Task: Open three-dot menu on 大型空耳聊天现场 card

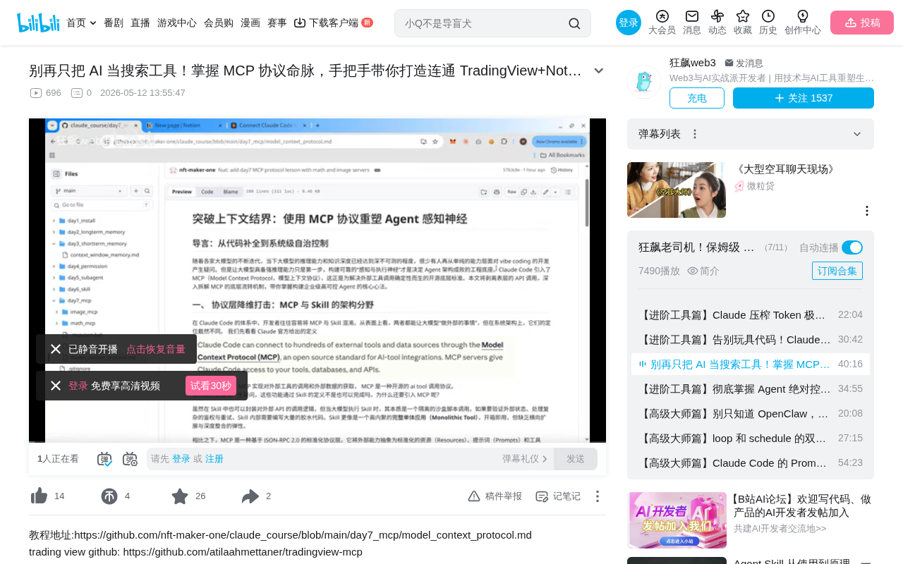Action: point(867,211)
